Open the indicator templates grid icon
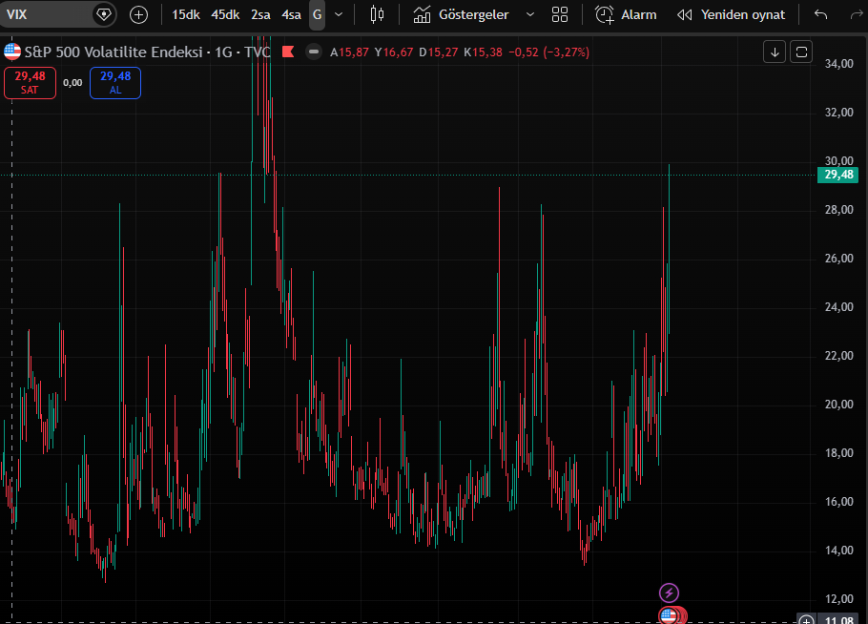 pos(560,15)
